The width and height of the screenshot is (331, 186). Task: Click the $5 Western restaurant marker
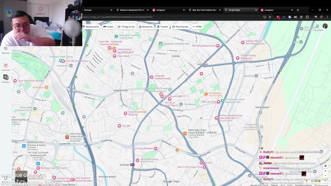(206, 94)
